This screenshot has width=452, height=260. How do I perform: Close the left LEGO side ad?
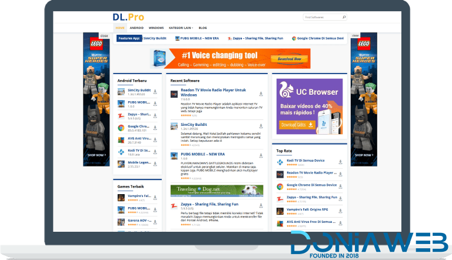104,36
